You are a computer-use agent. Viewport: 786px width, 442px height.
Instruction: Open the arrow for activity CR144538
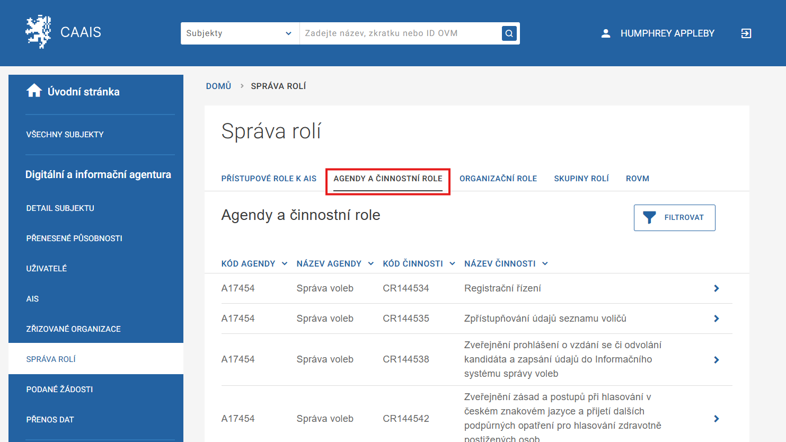[716, 360]
